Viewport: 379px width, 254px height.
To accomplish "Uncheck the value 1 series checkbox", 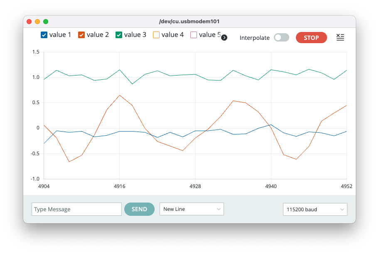I will [x=44, y=35].
